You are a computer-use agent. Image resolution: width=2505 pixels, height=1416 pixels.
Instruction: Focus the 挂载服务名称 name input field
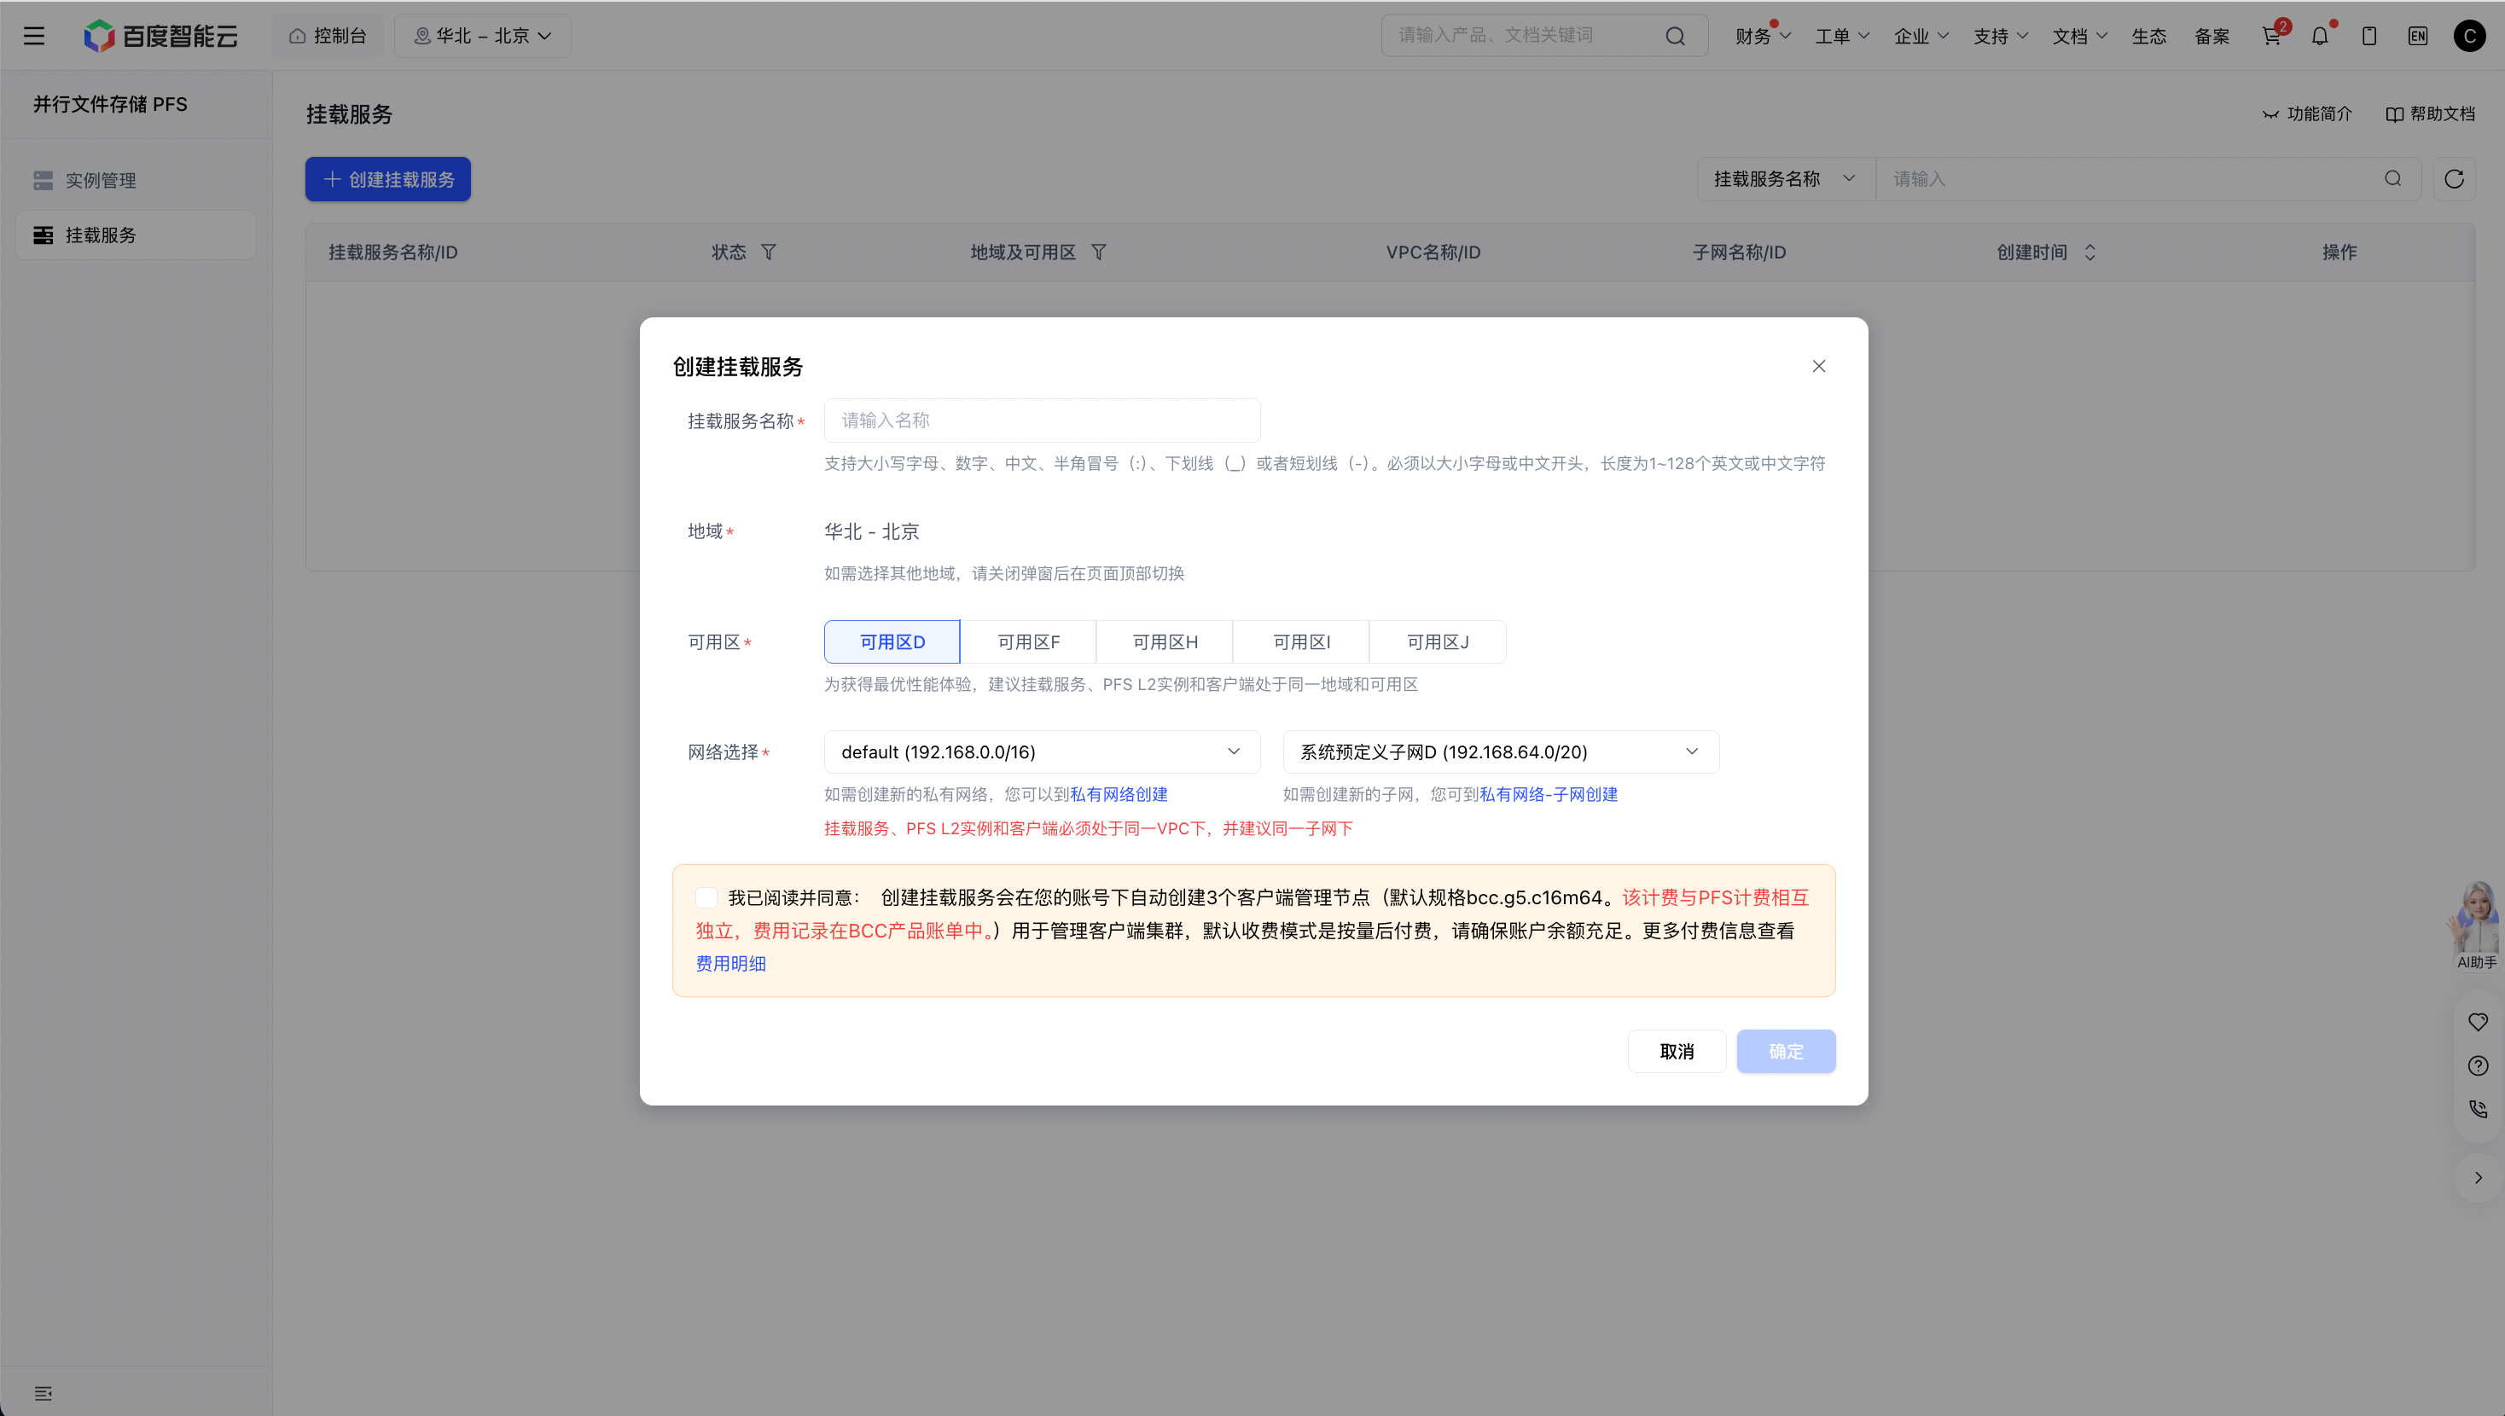(x=1042, y=421)
